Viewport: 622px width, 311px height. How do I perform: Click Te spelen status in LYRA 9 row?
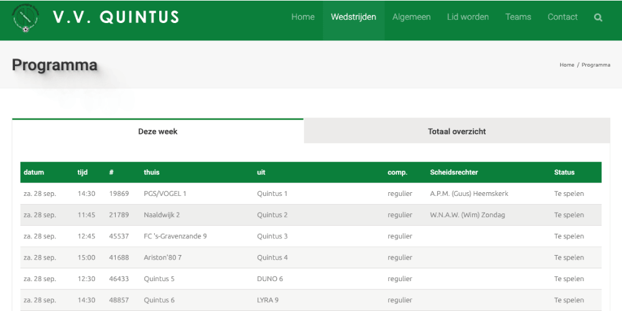(x=569, y=300)
